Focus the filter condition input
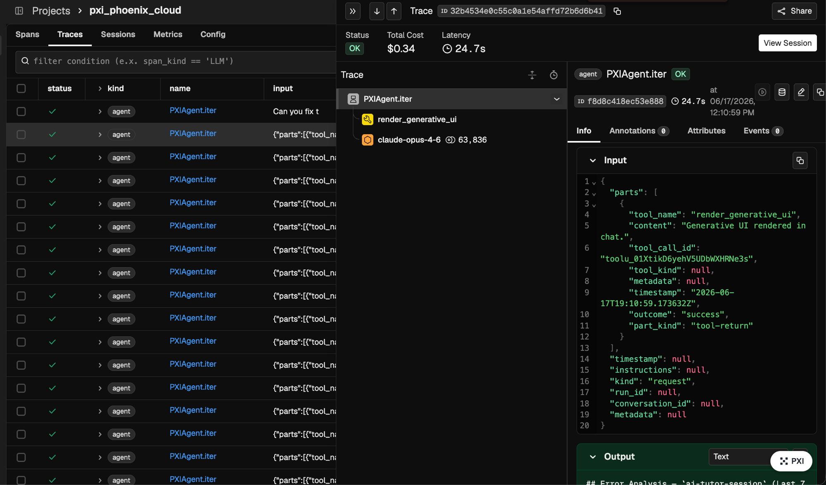The image size is (826, 485). coord(176,62)
